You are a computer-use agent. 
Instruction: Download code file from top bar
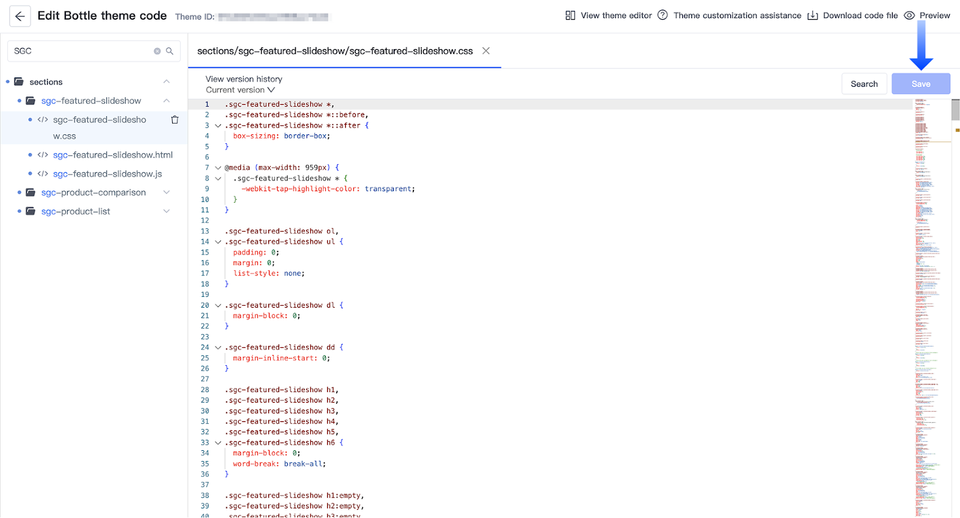(x=853, y=16)
